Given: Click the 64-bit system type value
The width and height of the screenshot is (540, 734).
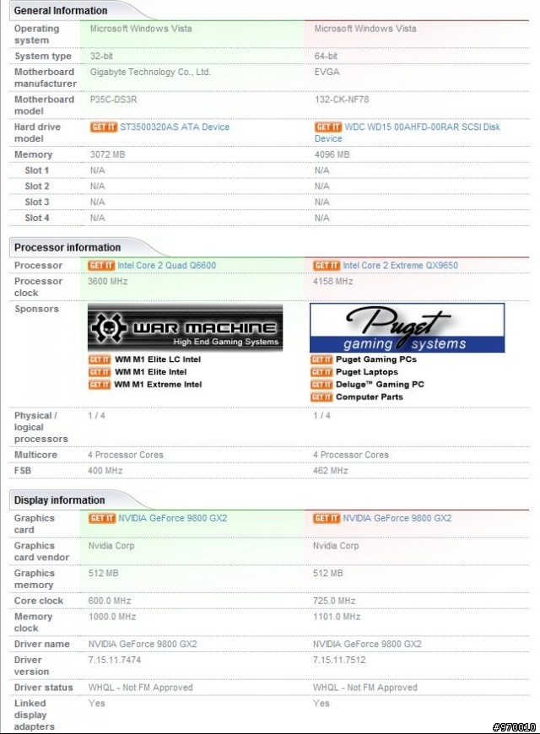Looking at the screenshot, I should point(326,57).
